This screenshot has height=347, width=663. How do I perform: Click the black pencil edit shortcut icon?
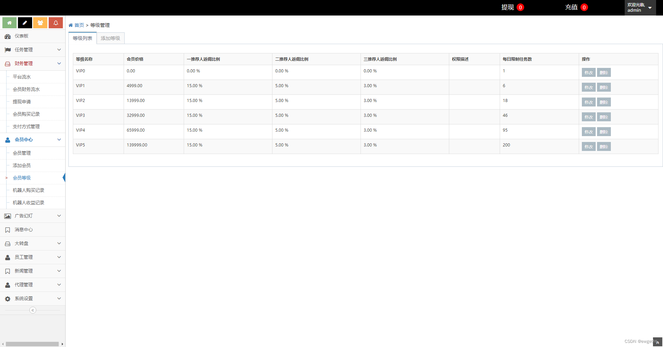click(25, 23)
